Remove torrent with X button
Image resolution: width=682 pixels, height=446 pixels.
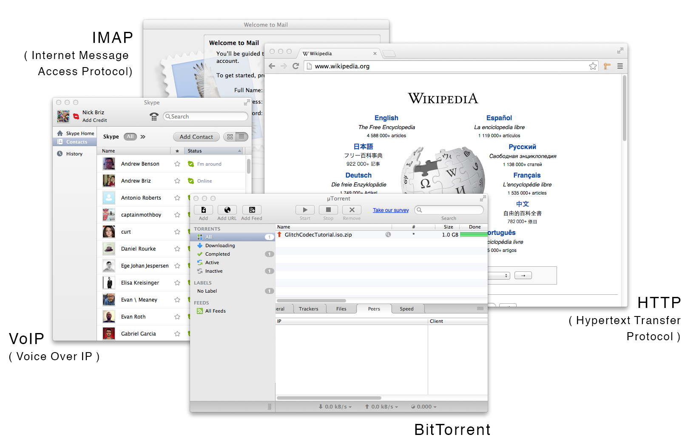[352, 210]
